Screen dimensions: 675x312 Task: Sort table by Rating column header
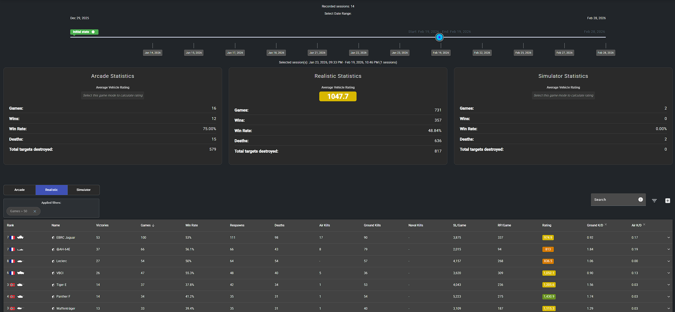click(546, 225)
